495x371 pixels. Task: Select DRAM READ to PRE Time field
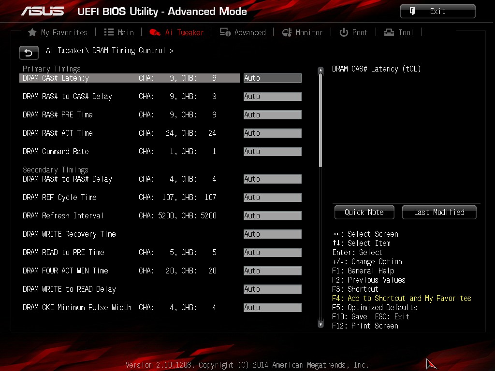click(x=273, y=252)
